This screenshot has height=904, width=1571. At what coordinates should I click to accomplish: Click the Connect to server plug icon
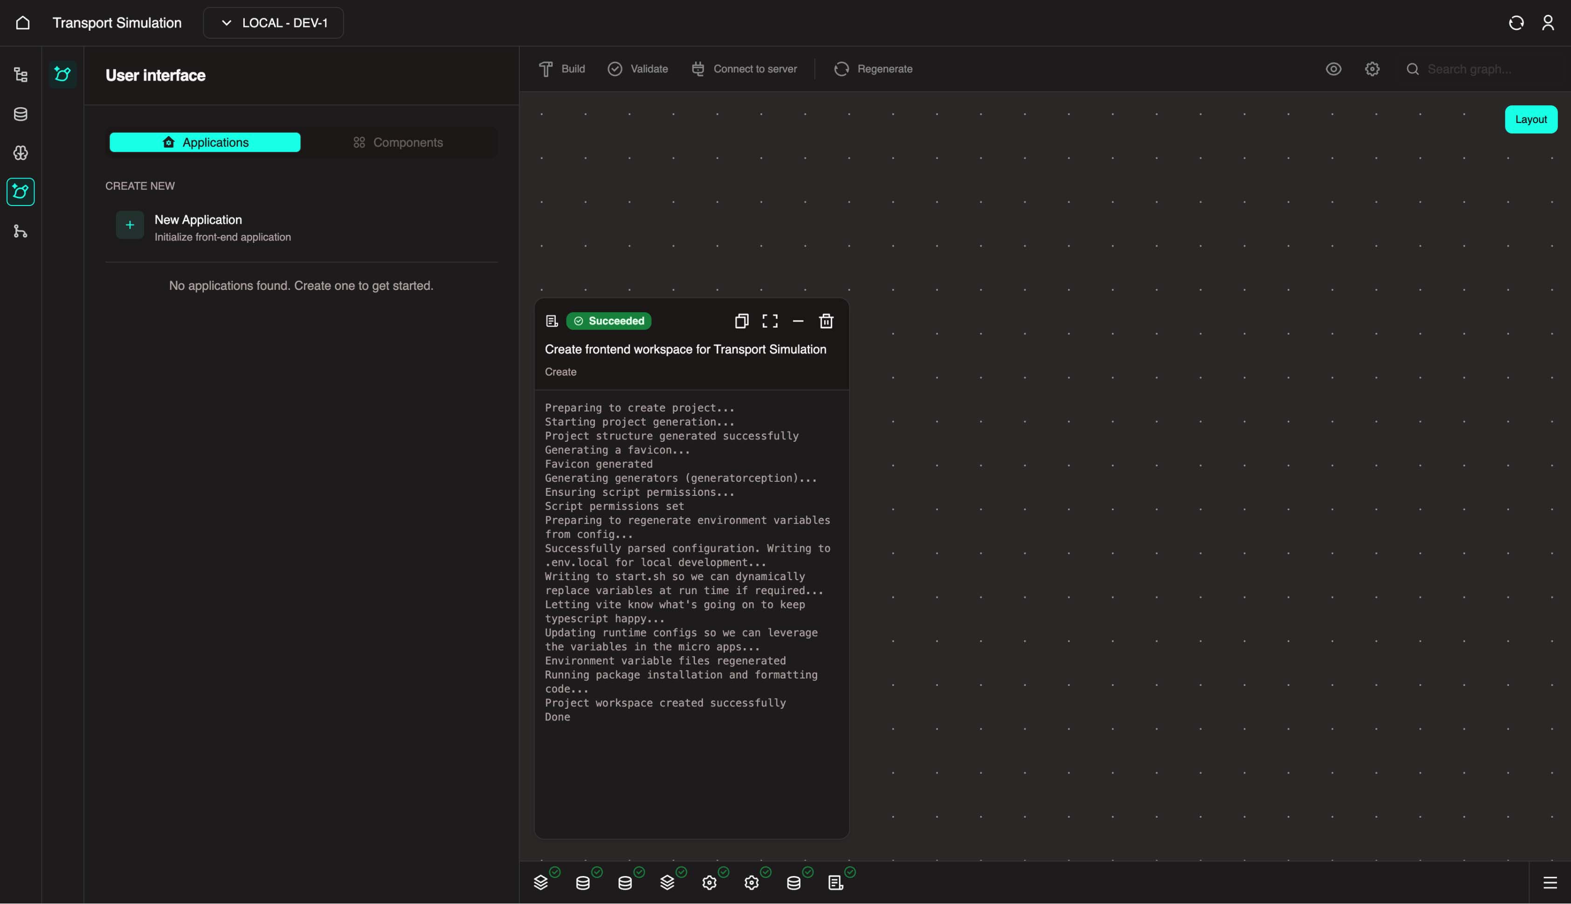coord(698,69)
